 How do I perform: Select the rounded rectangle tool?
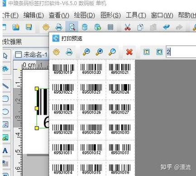[x=5, y=99]
